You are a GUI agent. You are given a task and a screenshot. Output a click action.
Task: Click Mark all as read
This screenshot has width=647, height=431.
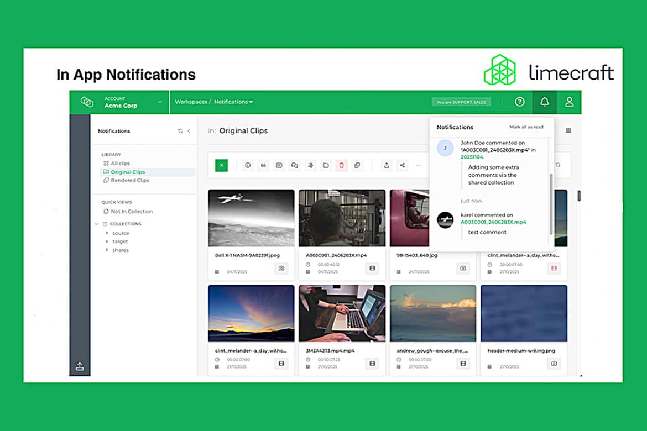pyautogui.click(x=526, y=127)
